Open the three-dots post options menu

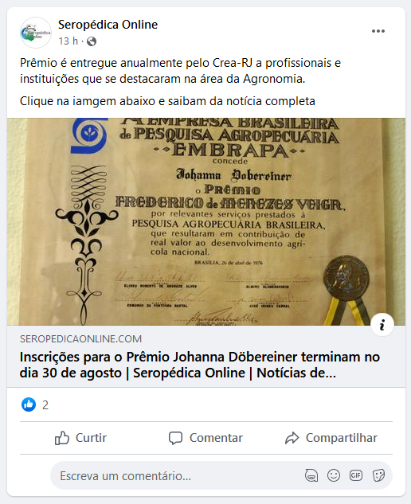pos(378,31)
